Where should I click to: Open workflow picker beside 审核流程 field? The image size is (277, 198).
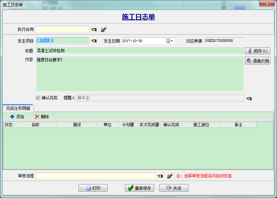coord(160,176)
